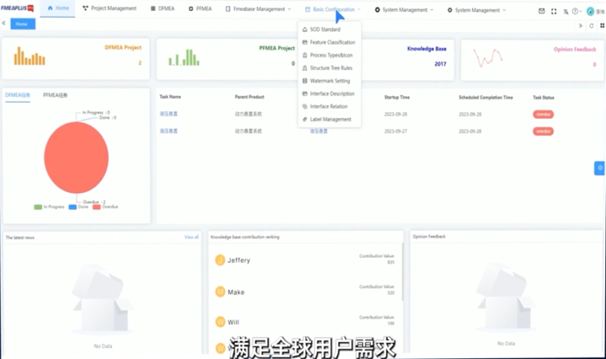Choose Process Types&Icon menu entry
This screenshot has width=606, height=359.
(x=329, y=55)
